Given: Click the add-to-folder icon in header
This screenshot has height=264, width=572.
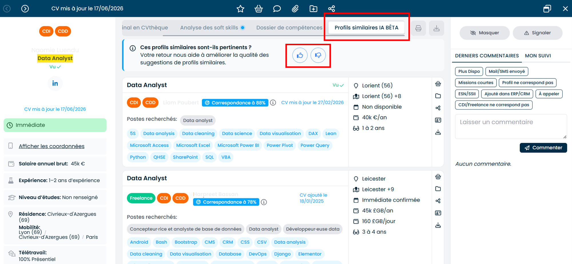Looking at the screenshot, I should click(x=313, y=9).
